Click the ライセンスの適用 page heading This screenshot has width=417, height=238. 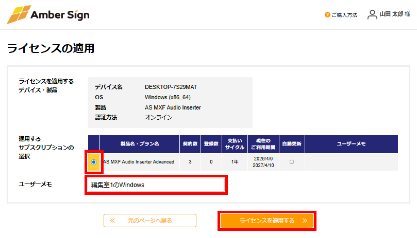point(51,48)
